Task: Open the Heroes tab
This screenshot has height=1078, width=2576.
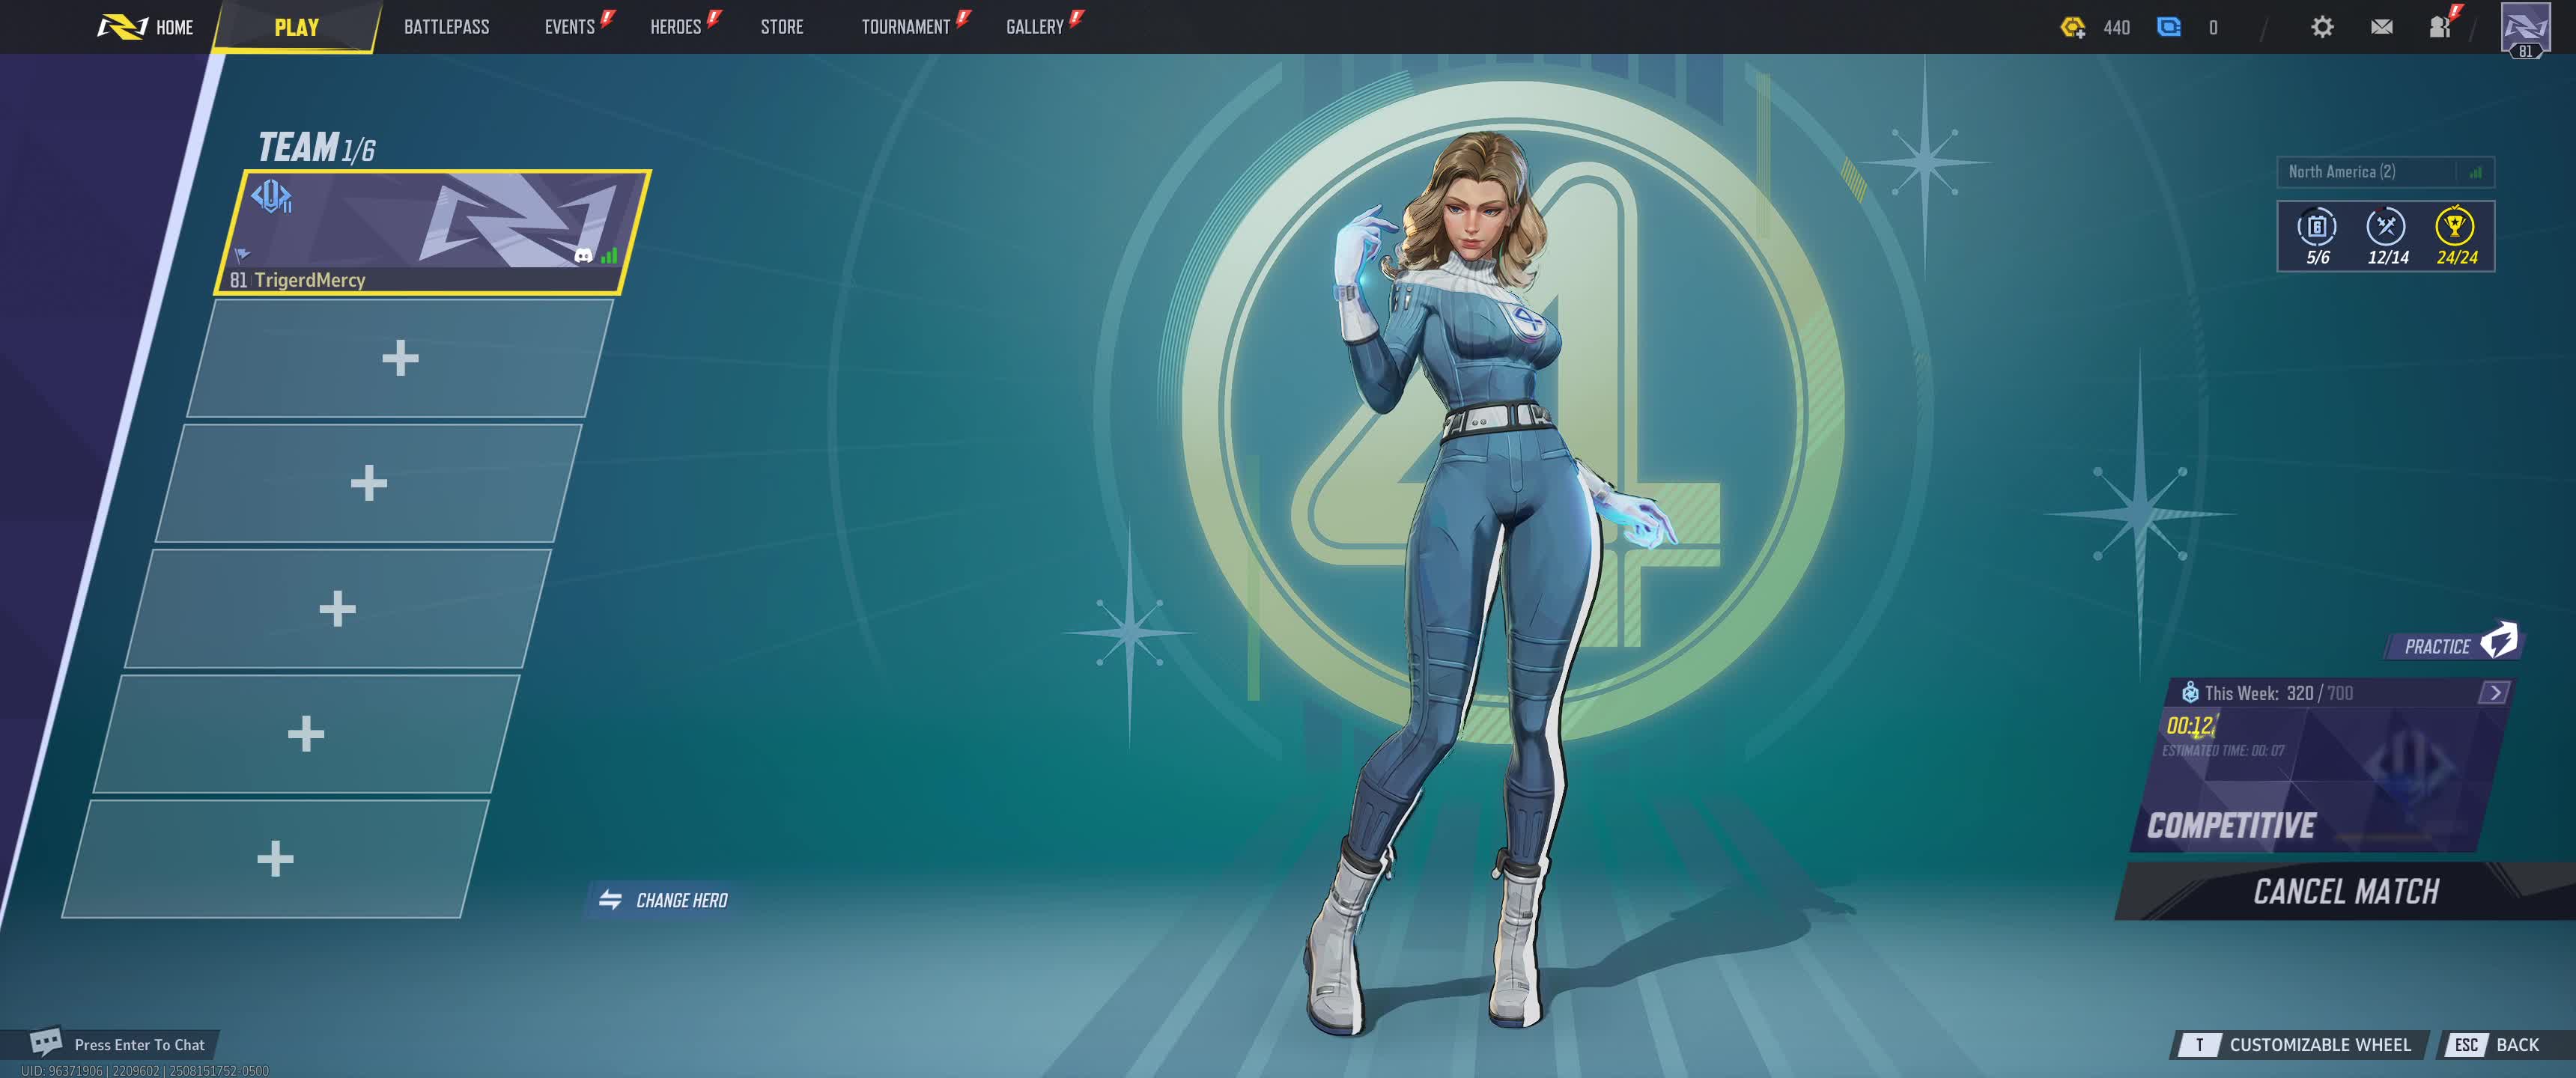Action: [x=676, y=27]
